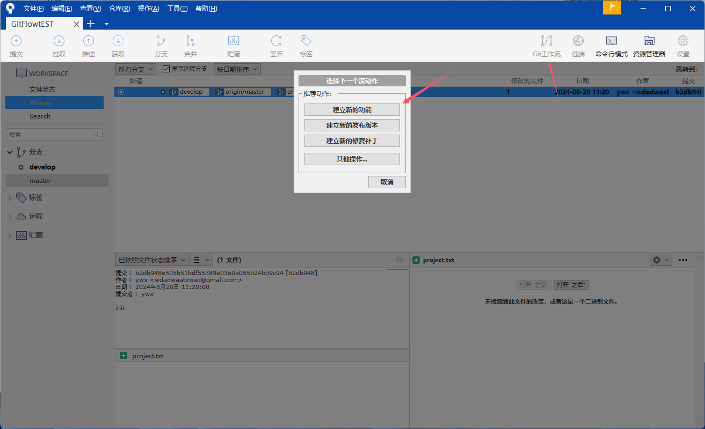This screenshot has width=705, height=429.
Task: Click the magnifier icon in the sidebar search box
Action: point(97,135)
